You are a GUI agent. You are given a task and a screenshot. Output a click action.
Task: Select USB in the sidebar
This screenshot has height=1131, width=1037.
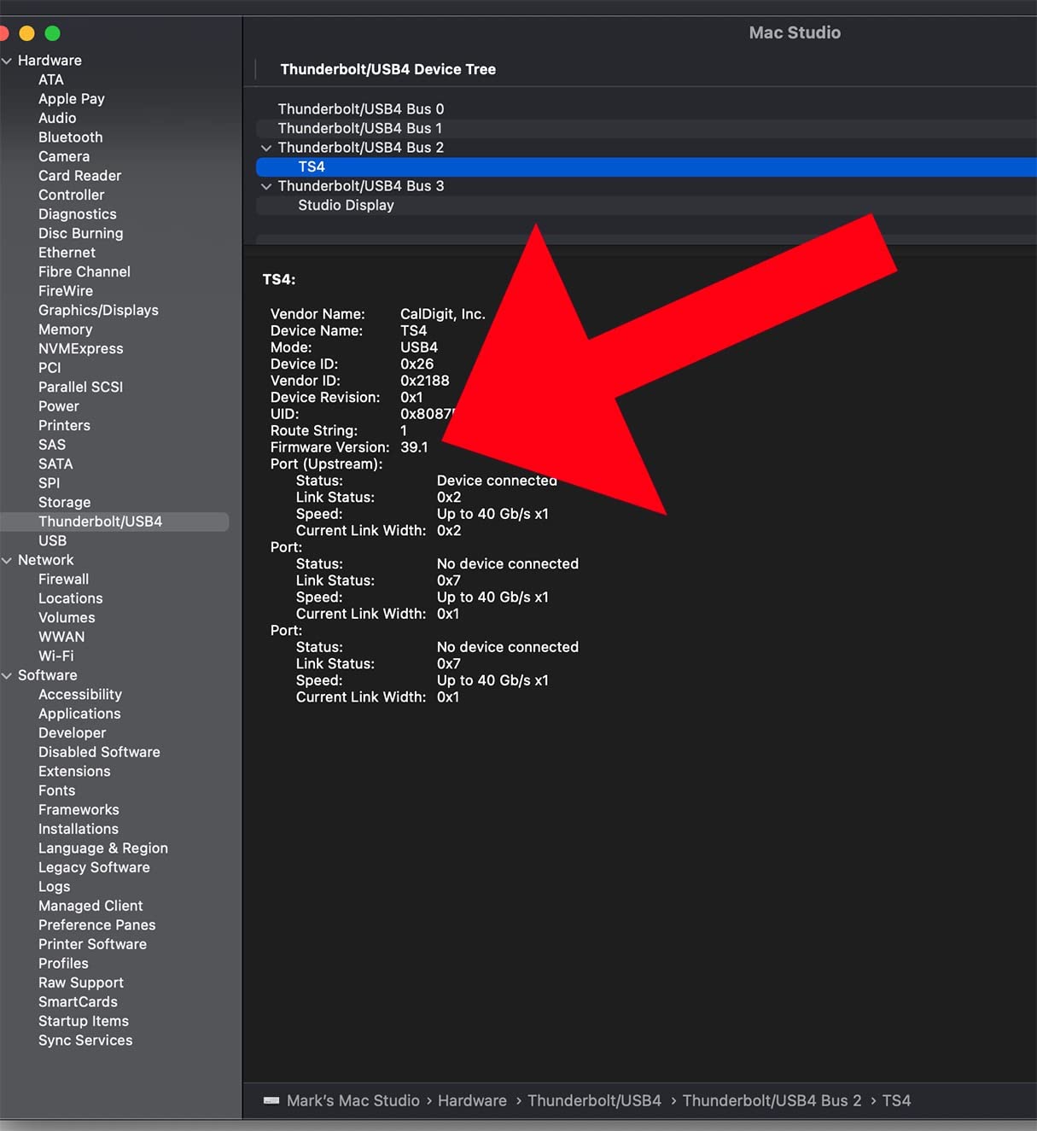[x=52, y=540]
